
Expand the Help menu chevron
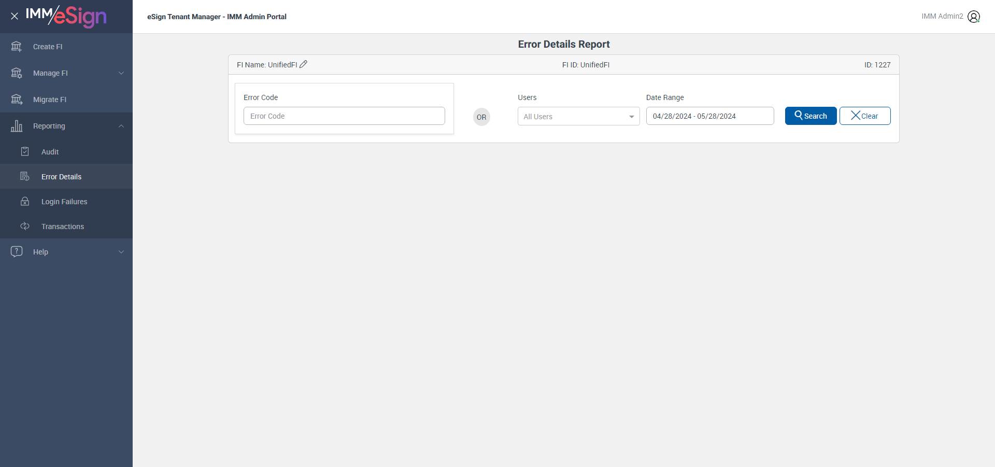(x=121, y=252)
